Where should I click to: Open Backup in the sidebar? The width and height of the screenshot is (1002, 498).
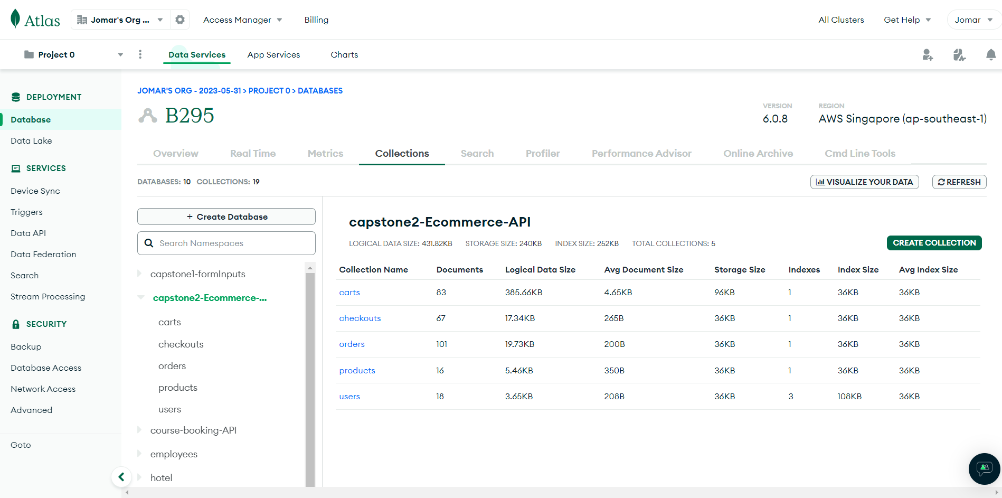click(x=26, y=346)
